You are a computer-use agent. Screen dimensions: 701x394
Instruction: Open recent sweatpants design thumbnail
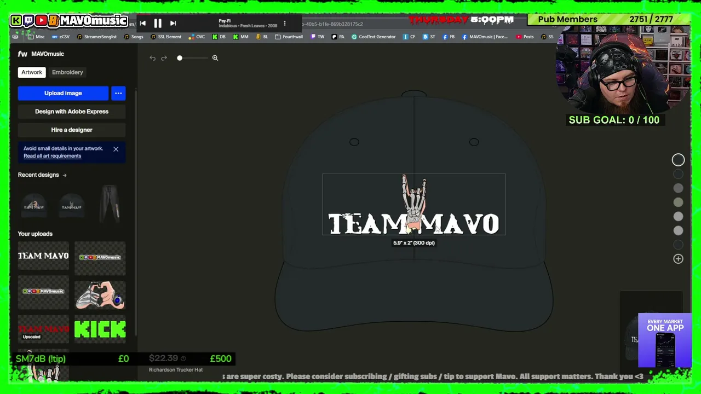pos(110,205)
